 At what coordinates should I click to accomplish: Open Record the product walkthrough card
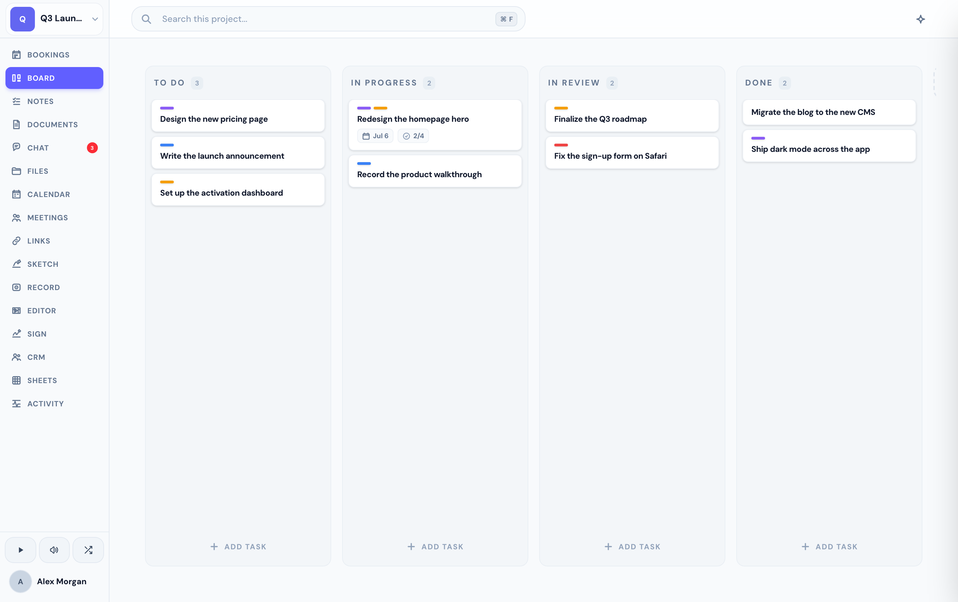(435, 171)
